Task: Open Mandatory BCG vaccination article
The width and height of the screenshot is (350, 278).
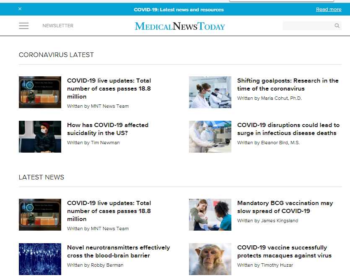Action: [x=285, y=207]
